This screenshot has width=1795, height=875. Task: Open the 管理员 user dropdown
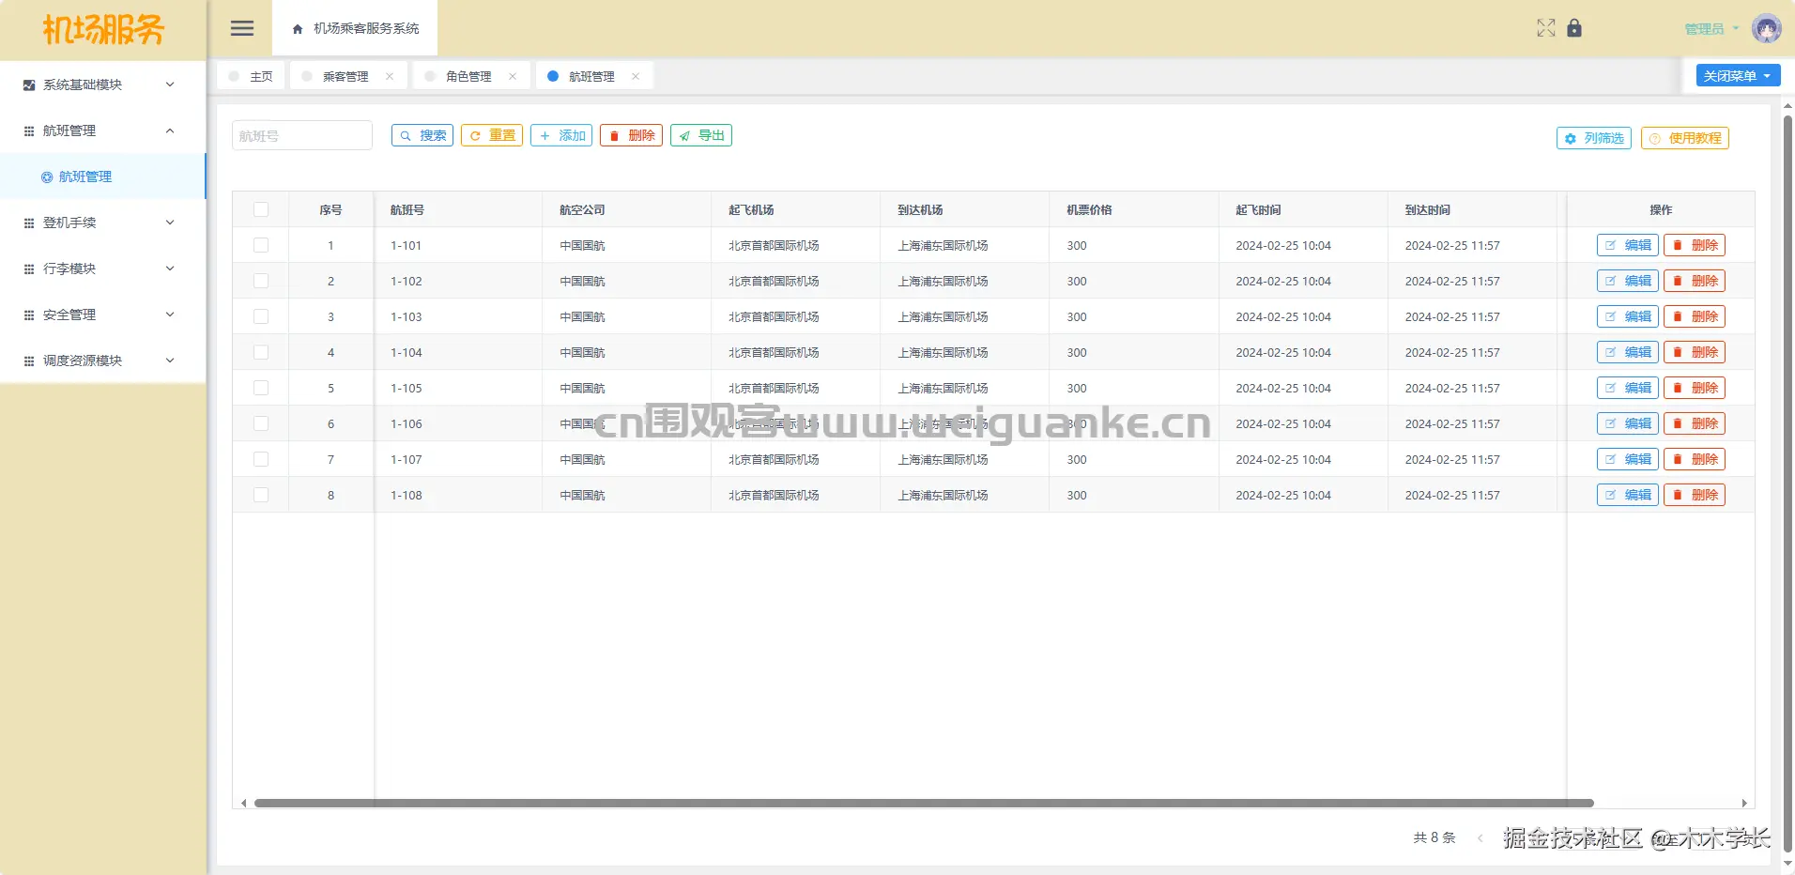pos(1711,29)
